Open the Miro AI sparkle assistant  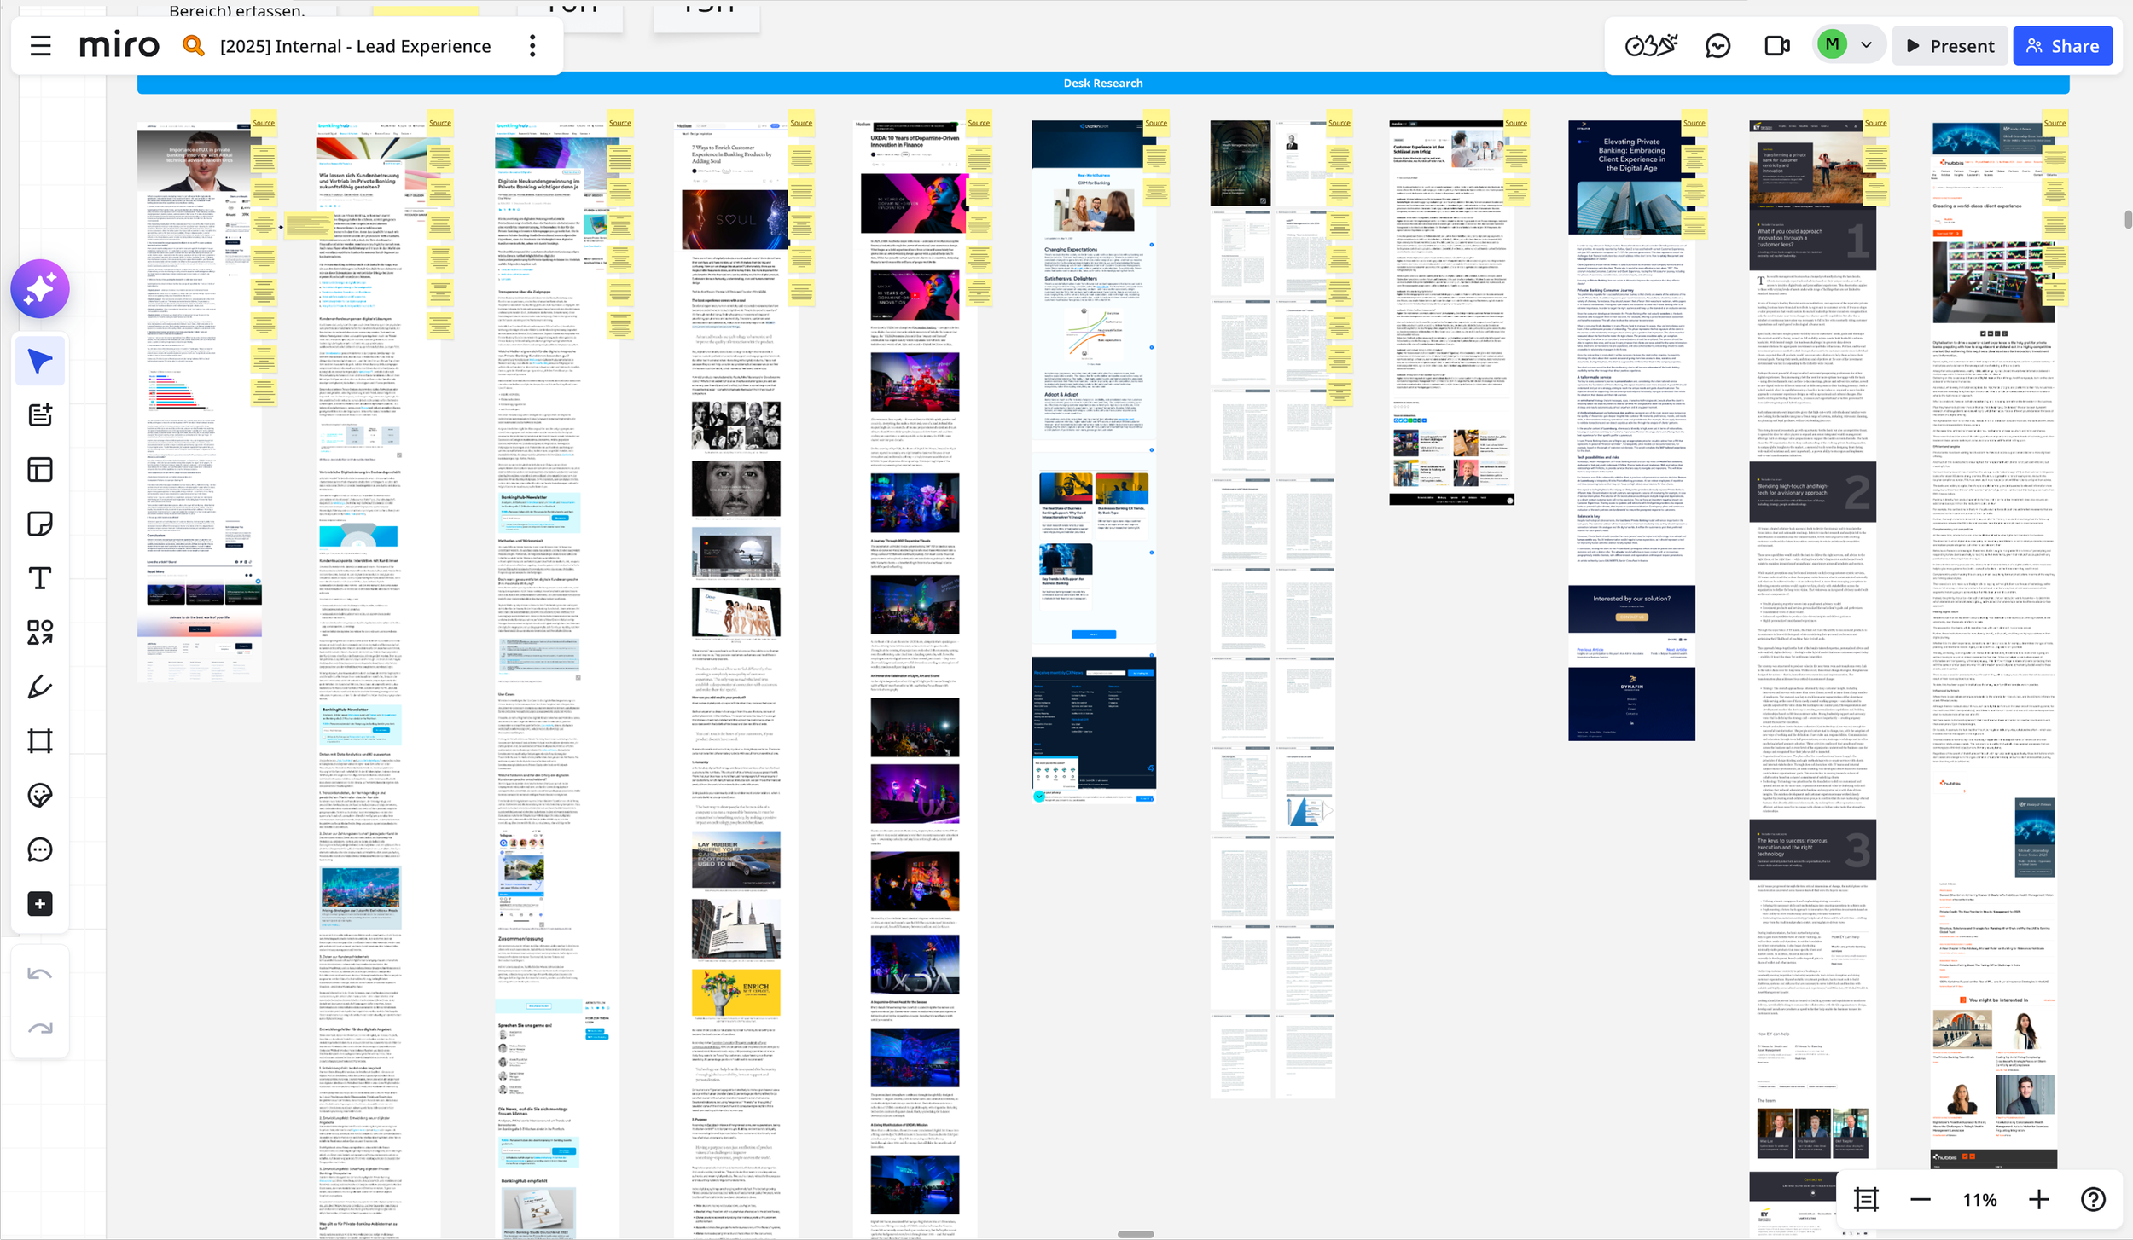(x=40, y=289)
